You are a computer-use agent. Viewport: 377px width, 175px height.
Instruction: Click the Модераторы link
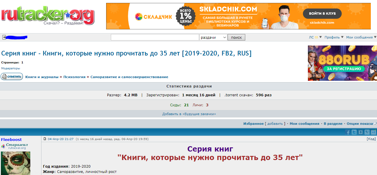coord(11,68)
